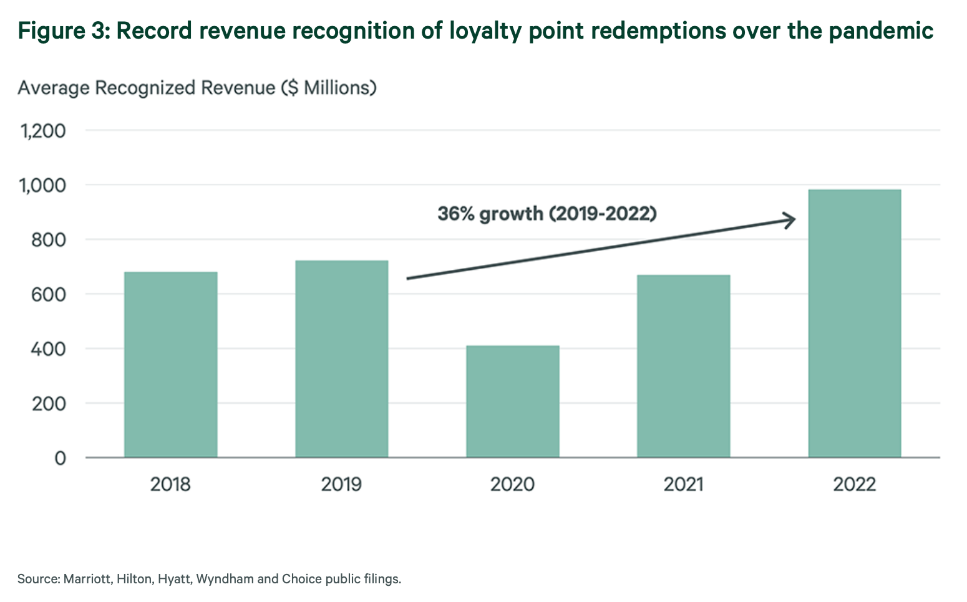Click the "Average Recognized Revenue" axis title
Screen dimensions: 967x602
[x=197, y=88]
